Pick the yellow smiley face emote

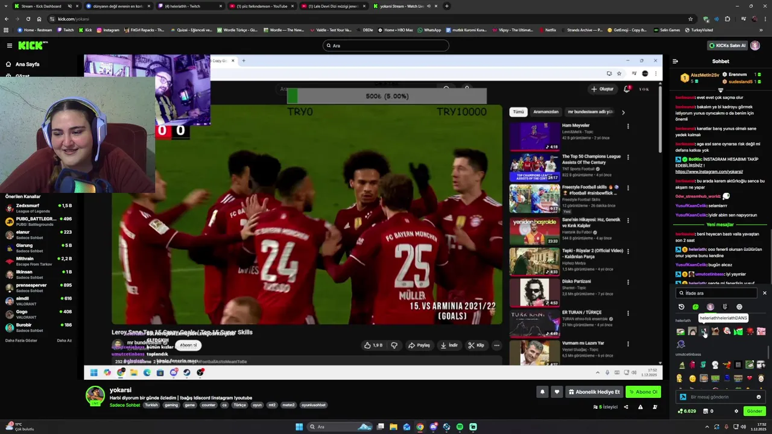click(692, 379)
